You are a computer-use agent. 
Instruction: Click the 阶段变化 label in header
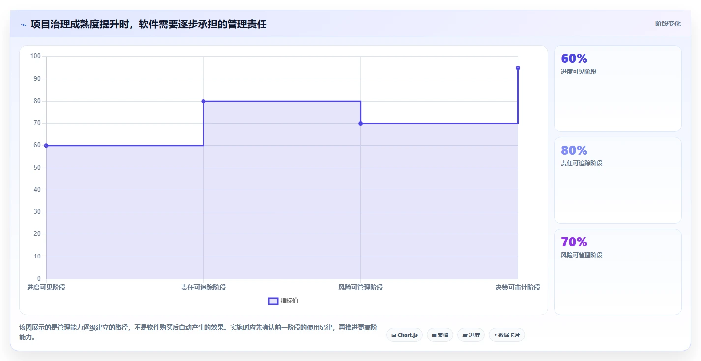tap(668, 24)
